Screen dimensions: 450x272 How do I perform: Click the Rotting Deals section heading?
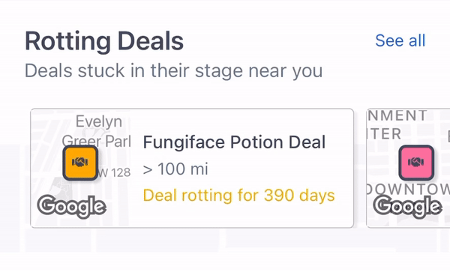(104, 41)
